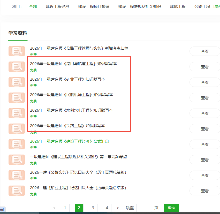Click 免费 label under 建设工程经济 公式汇总
The width and height of the screenshot is (220, 214).
(33, 148)
